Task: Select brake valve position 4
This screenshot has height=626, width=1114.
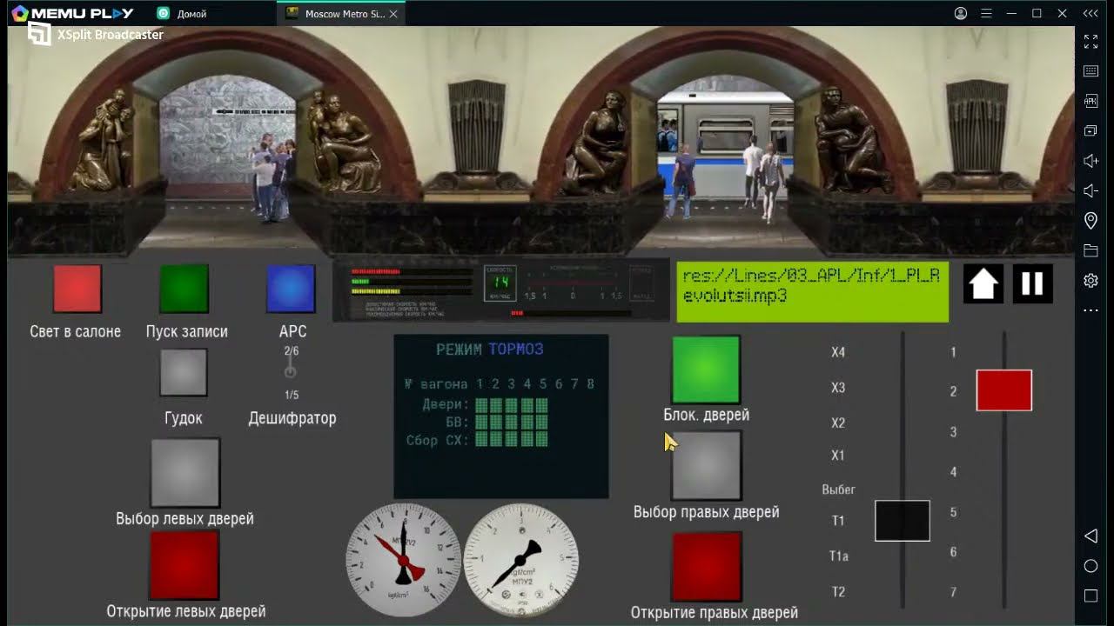Action: pyautogui.click(x=953, y=472)
